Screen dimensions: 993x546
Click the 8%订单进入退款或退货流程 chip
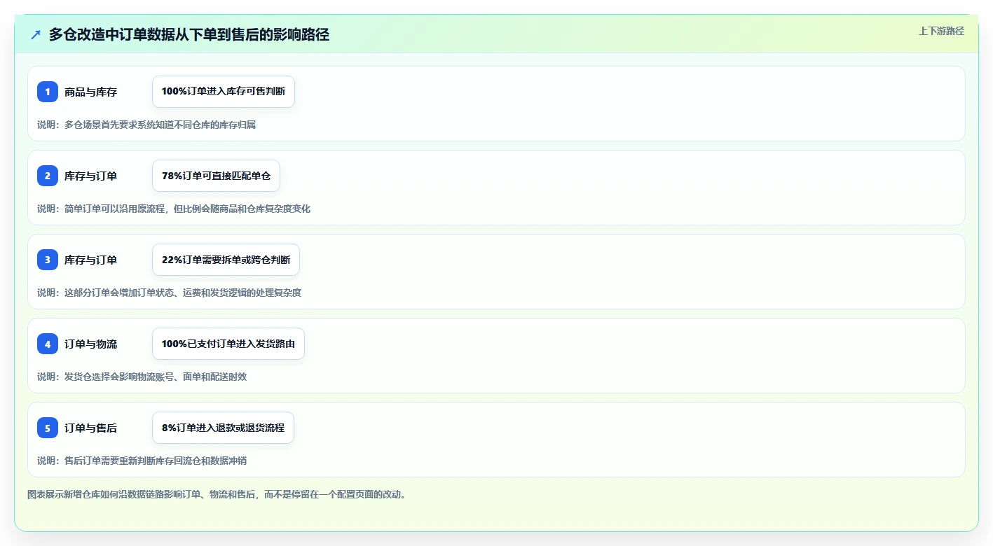click(x=223, y=428)
